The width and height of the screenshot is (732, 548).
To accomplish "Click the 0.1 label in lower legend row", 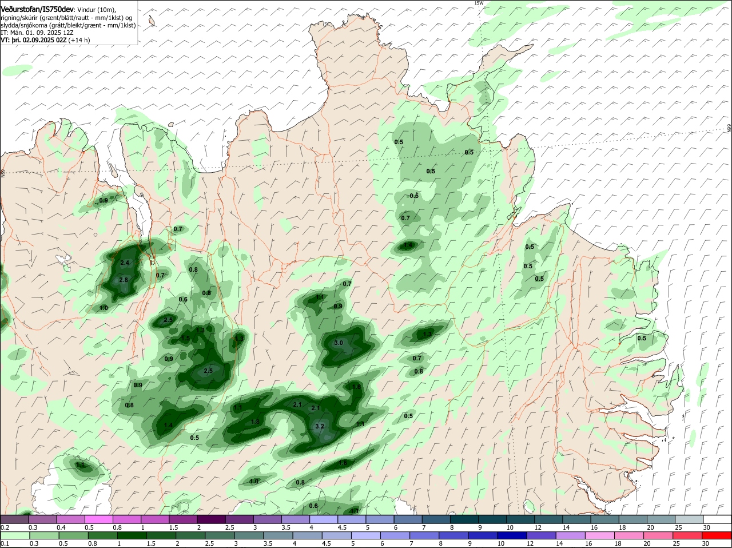I will point(5,543).
